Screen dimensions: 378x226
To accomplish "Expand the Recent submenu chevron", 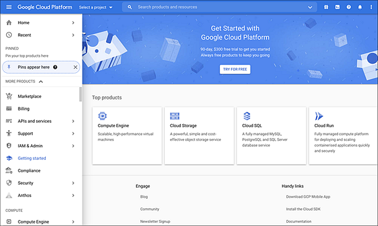I will coord(73,35).
